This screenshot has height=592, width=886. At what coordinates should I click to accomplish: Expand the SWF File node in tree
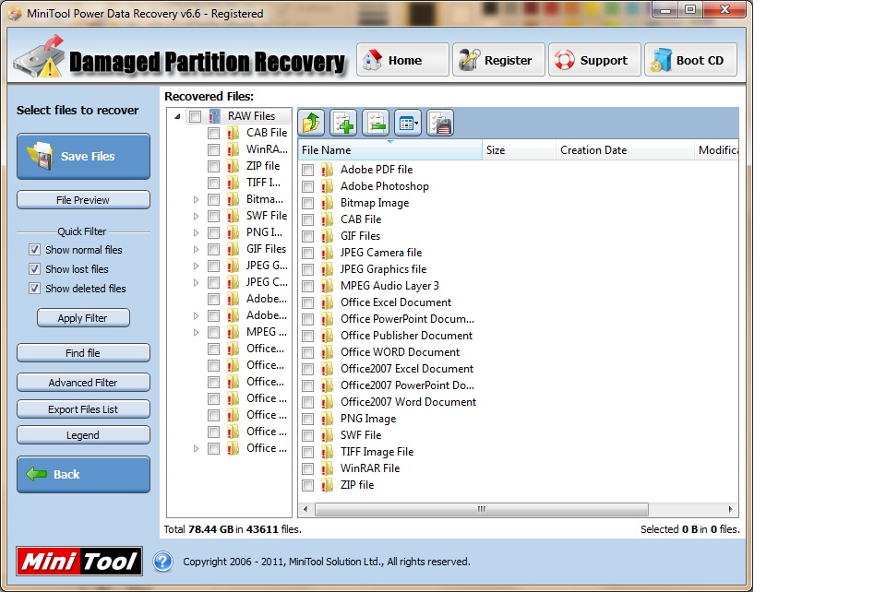(196, 216)
